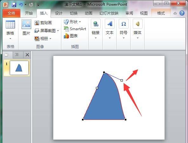The height and width of the screenshot is (143, 188).
Task: Expand the 形状 shapes dropdown arrow
Action: 80,22
